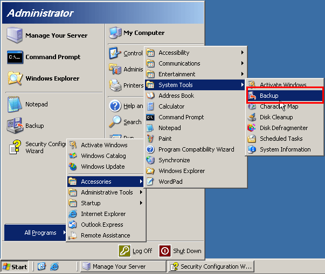The height and width of the screenshot is (274, 325).
Task: Expand the Communications submenu arrow
Action: pos(243,63)
